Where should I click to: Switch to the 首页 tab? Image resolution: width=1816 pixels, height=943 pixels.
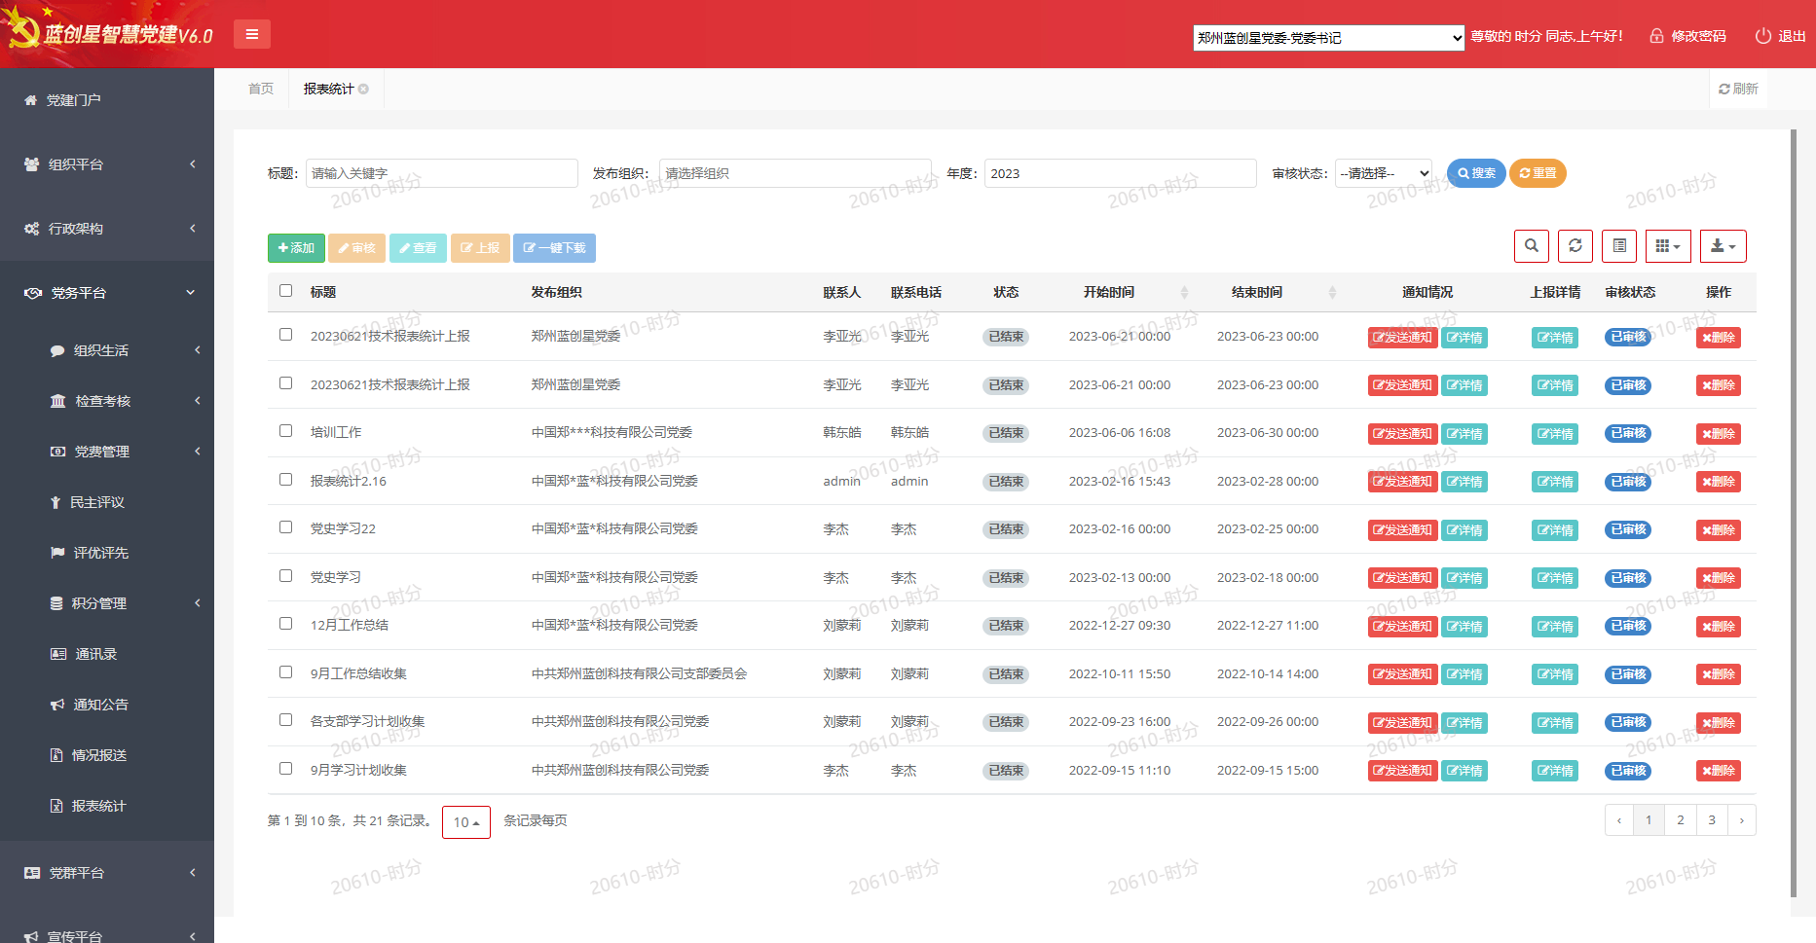(x=261, y=89)
